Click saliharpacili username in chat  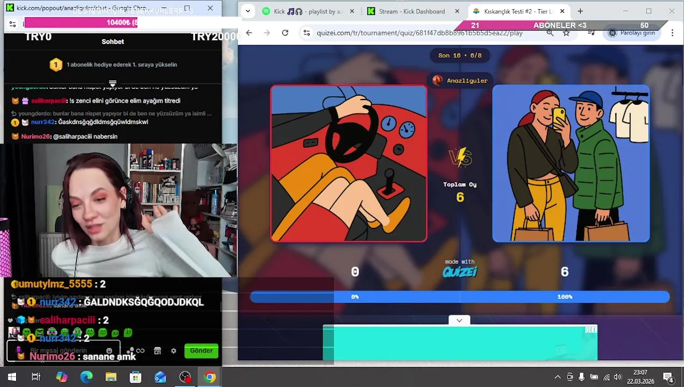49,101
